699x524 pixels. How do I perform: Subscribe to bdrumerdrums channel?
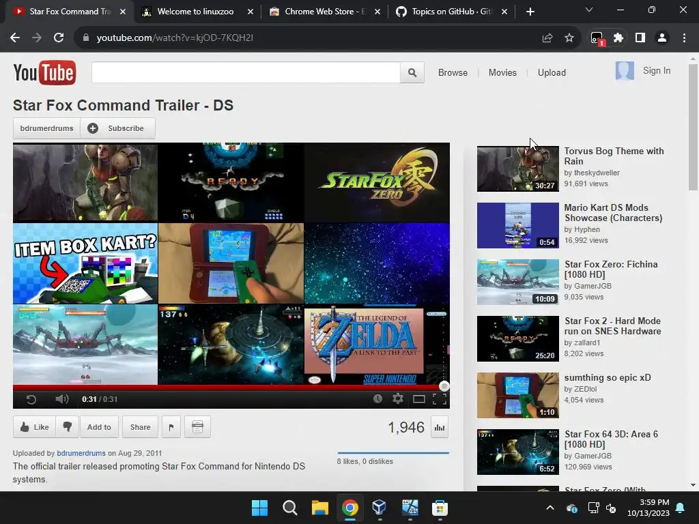(117, 128)
